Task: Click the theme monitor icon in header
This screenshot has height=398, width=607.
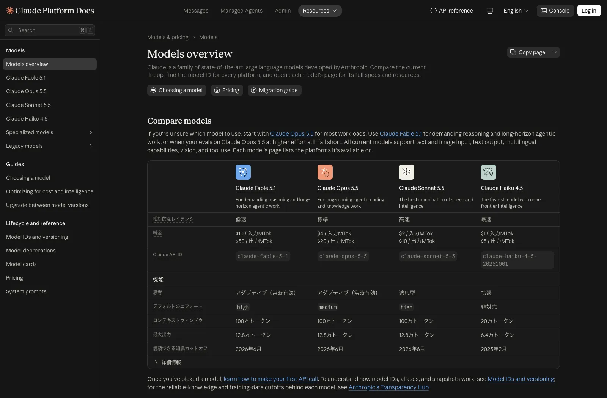Action: (490, 11)
